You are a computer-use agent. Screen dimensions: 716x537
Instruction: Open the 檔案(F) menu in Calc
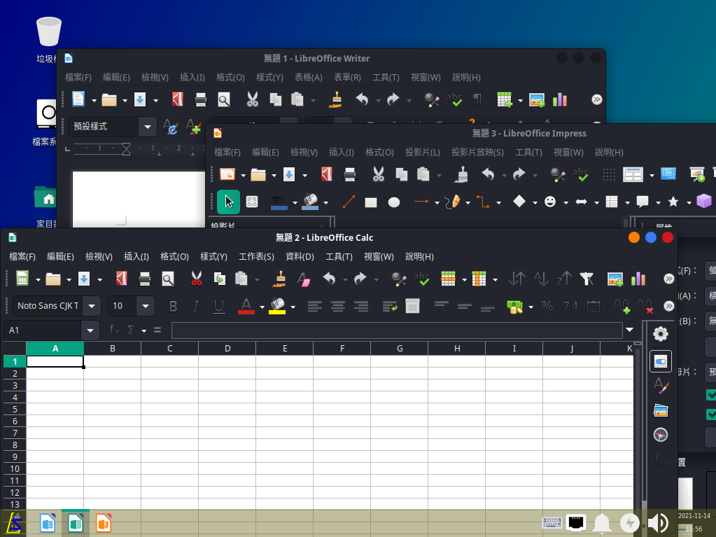22,257
